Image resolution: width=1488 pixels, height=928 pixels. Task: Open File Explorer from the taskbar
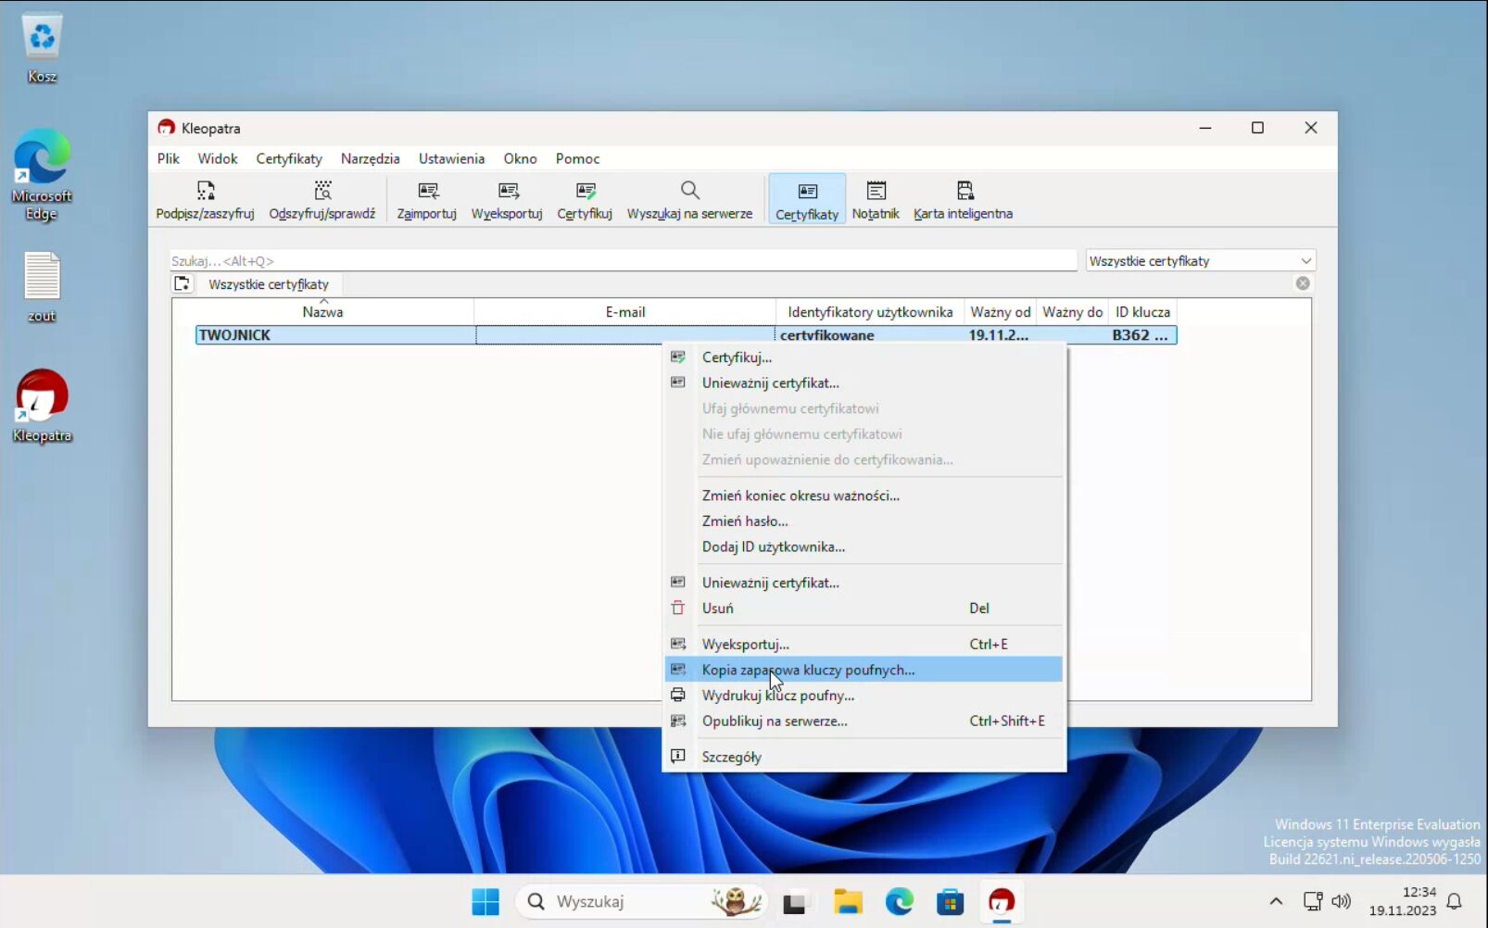pos(847,901)
